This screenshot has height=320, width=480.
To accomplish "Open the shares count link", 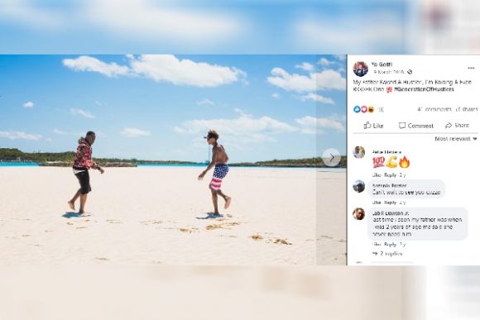I will [466, 109].
